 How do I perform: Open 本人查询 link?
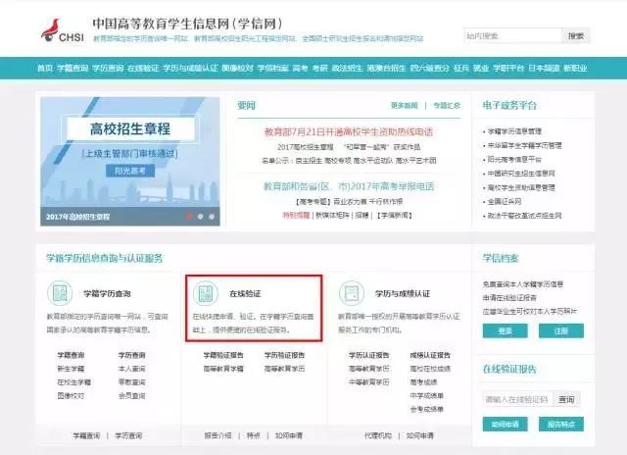(x=131, y=369)
